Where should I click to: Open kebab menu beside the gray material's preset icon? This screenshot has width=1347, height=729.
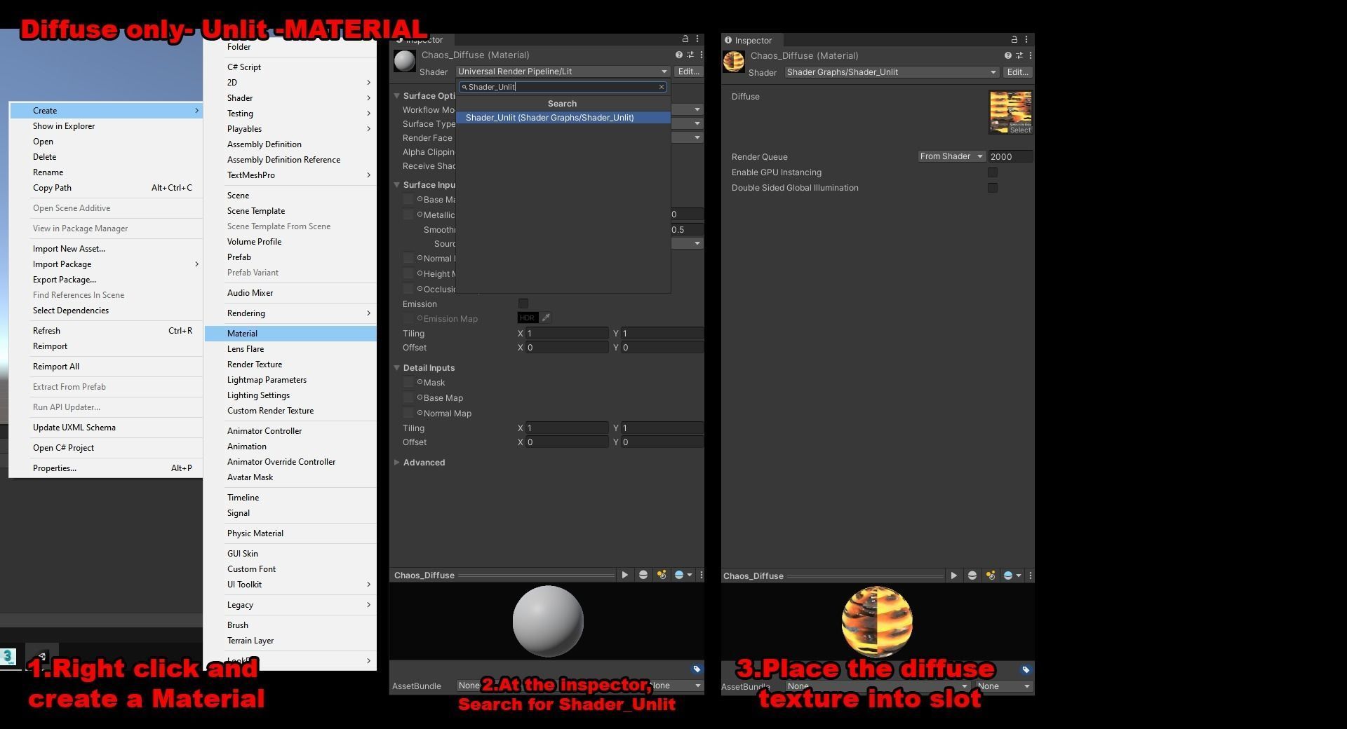coord(701,55)
